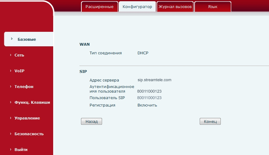This screenshot has height=155, width=269.
Task: Log out using the Выйти item
Action: coord(21,149)
